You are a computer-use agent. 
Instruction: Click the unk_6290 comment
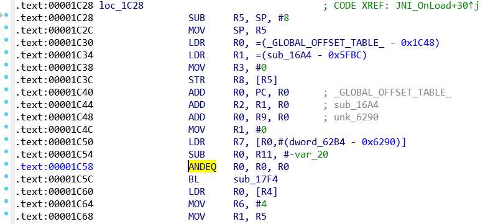tap(357, 117)
